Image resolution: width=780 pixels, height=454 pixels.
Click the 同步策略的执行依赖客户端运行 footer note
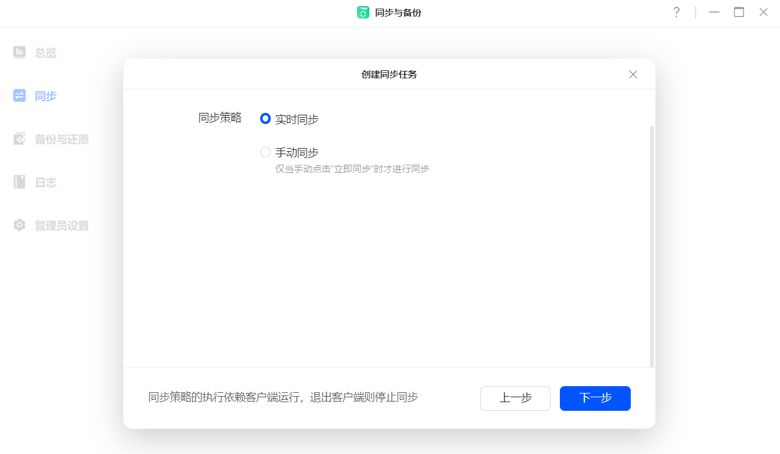(x=283, y=397)
